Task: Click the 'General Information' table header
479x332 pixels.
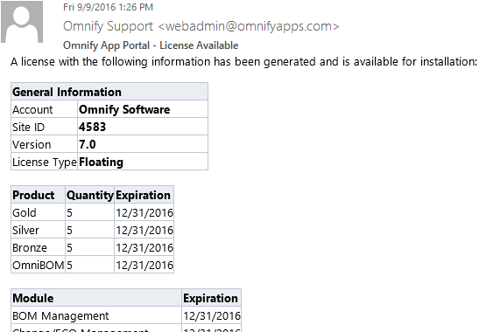Action: click(109, 92)
